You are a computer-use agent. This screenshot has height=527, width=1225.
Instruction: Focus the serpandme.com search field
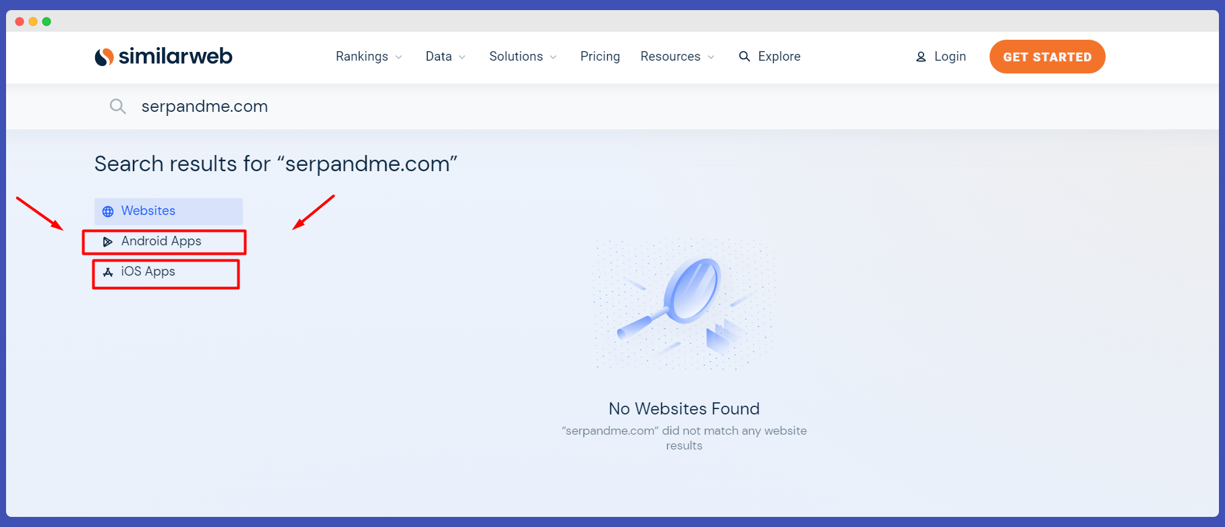point(204,106)
